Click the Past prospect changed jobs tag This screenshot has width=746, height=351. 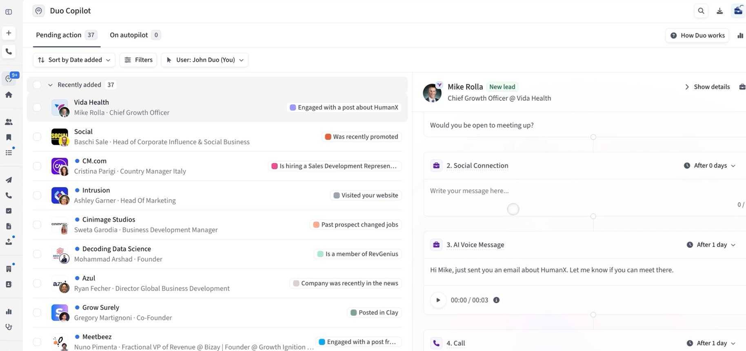point(355,225)
